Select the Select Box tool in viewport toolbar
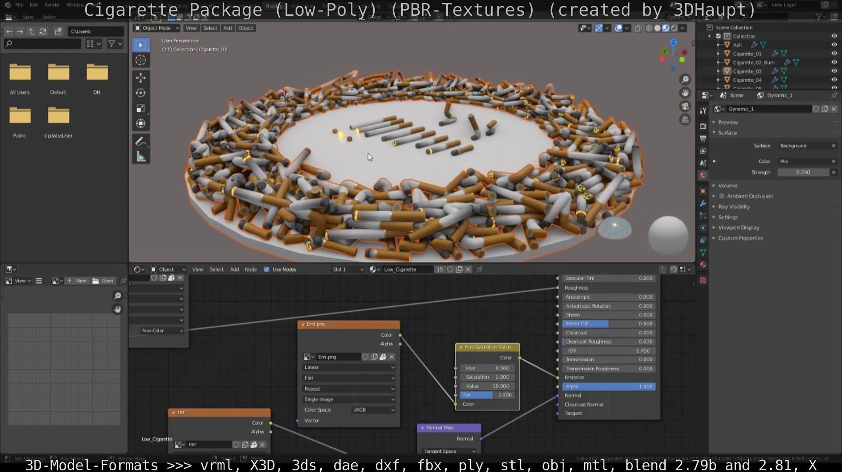 pos(141,45)
